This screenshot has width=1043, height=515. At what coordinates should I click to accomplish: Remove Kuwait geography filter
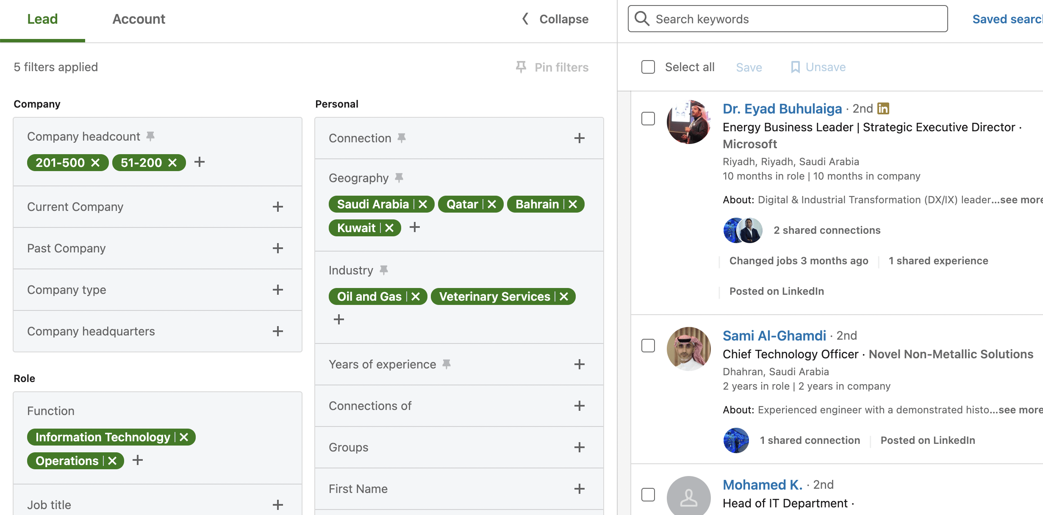pyautogui.click(x=389, y=228)
